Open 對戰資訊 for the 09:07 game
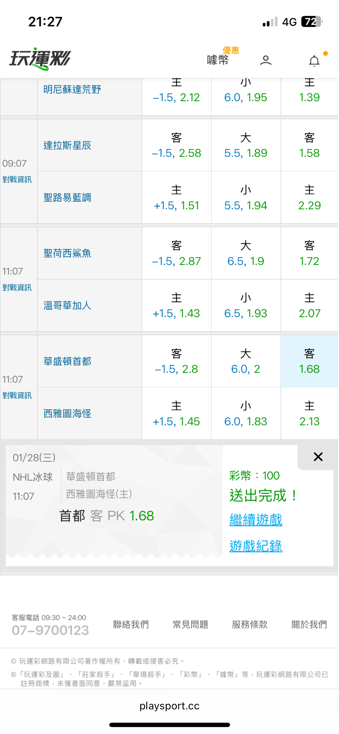The height and width of the screenshot is (734, 339). 17,179
